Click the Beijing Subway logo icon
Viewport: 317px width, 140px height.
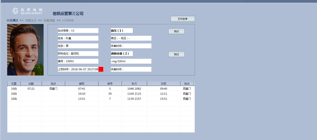click(x=15, y=11)
